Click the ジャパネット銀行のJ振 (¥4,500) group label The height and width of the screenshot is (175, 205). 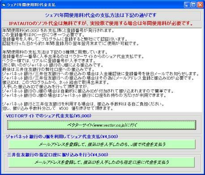click(62, 136)
